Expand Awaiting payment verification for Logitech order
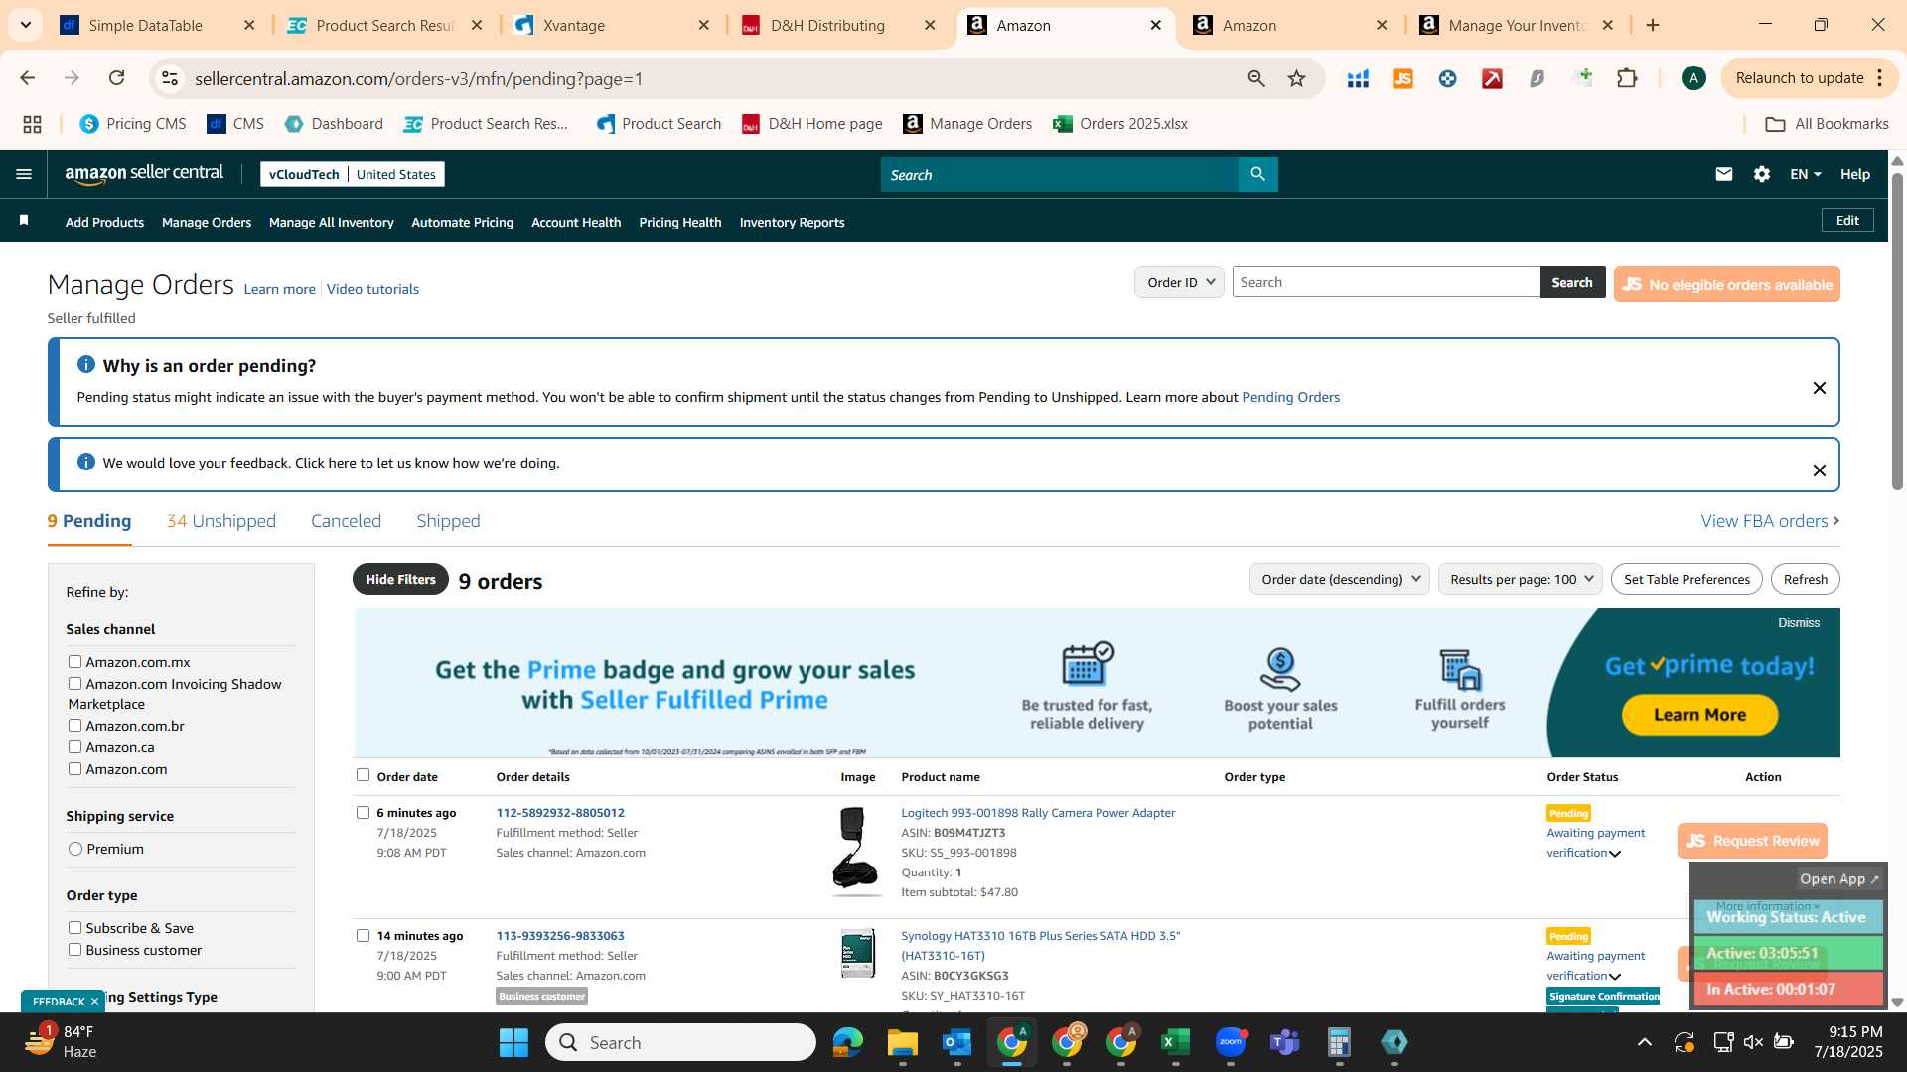This screenshot has height=1072, width=1907. [1615, 854]
